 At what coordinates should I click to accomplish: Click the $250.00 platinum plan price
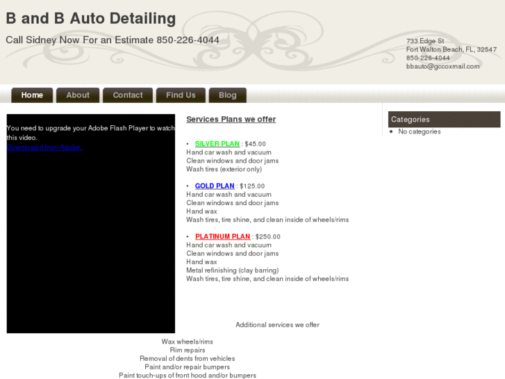[x=268, y=236]
